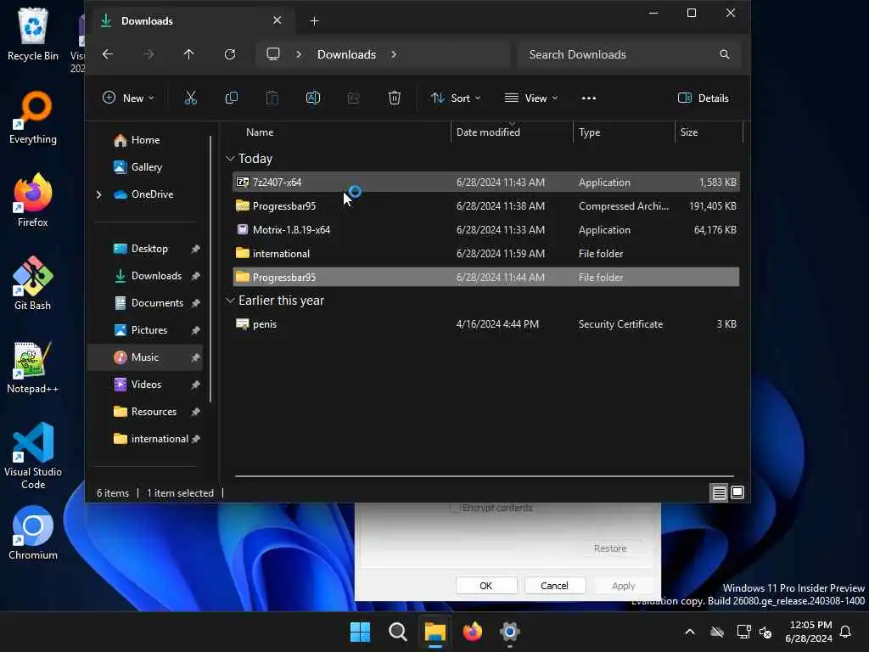Toggle Encrypt contents checkbox in properties dialog
Viewport: 869px width, 652px height.
tap(455, 508)
